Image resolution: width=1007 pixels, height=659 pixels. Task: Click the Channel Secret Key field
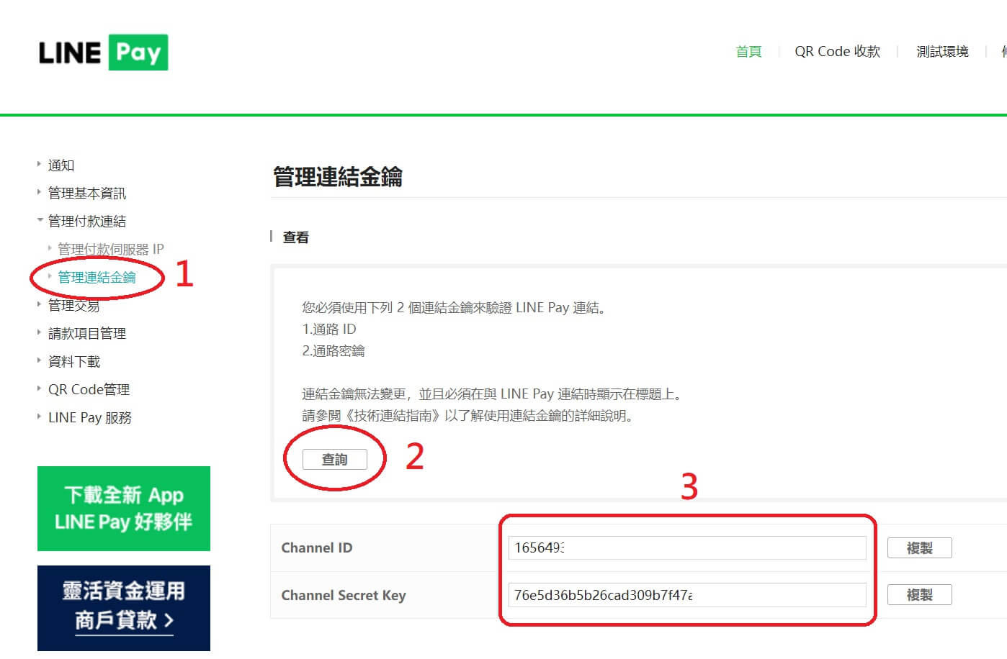[x=686, y=595]
